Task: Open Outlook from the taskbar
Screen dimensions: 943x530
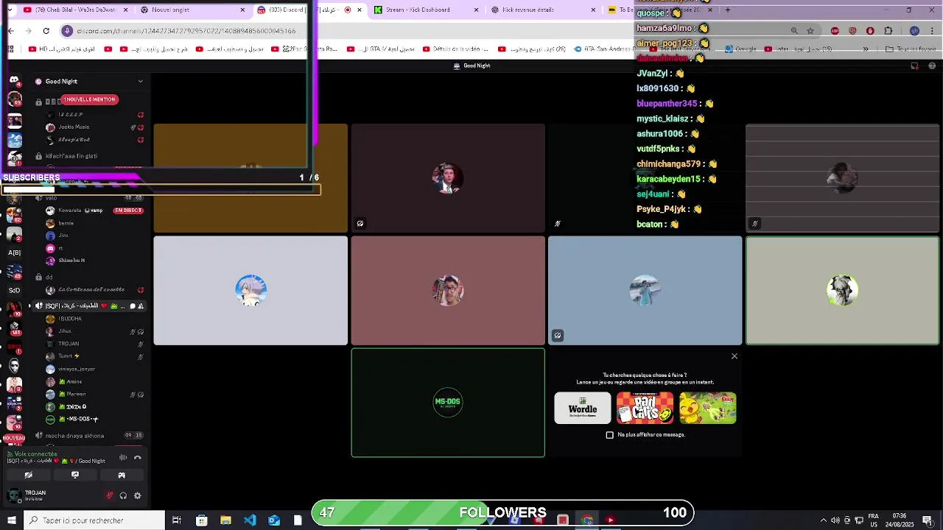Action: tap(274, 520)
